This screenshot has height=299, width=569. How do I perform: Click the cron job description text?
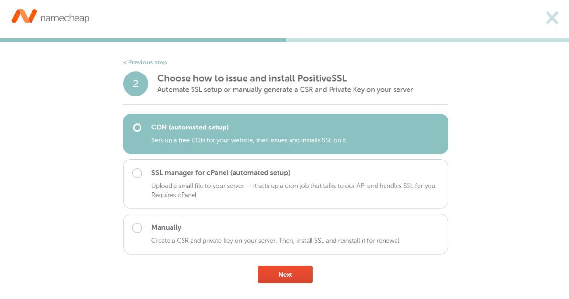294,186
